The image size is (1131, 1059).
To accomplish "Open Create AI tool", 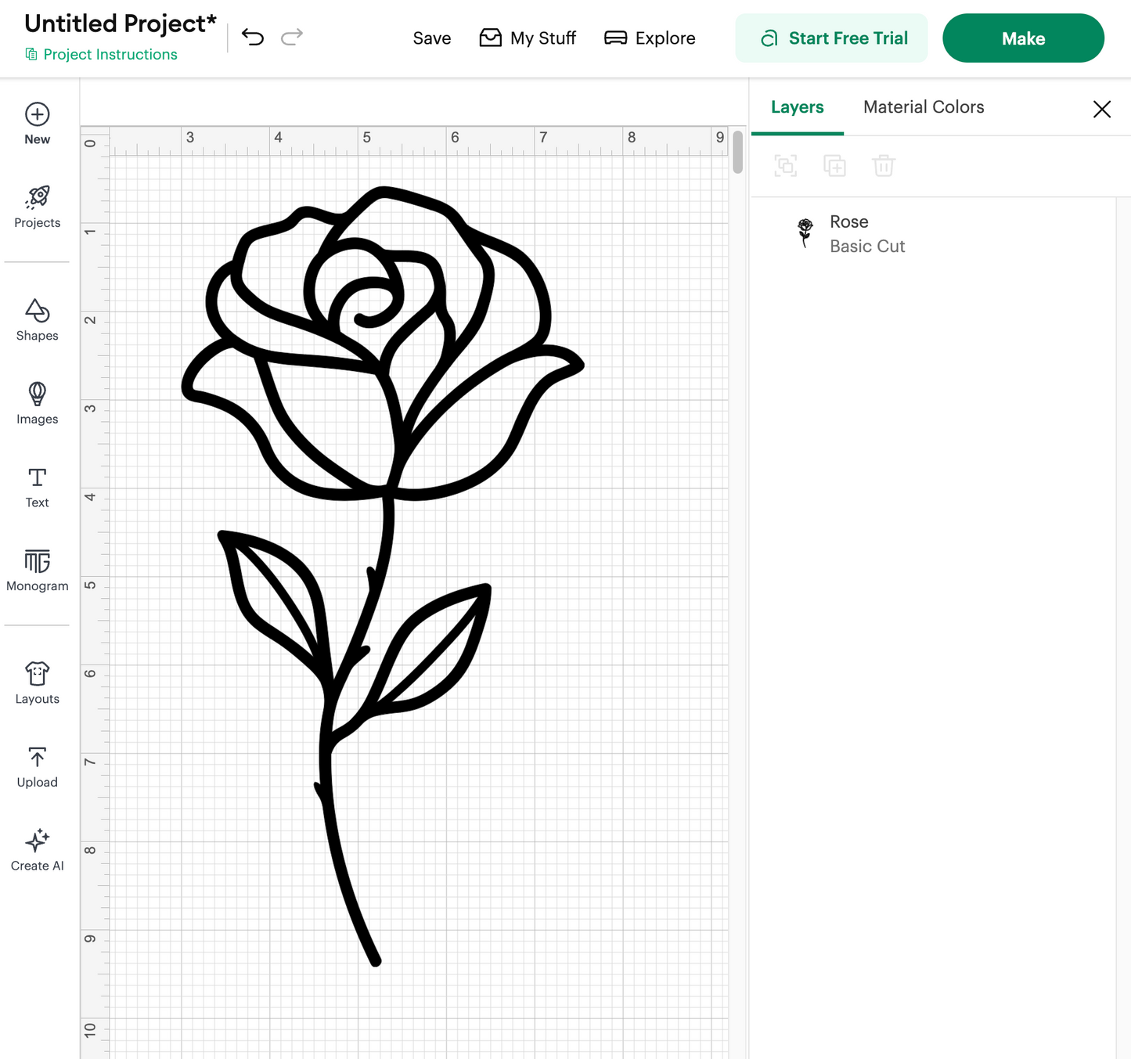I will pos(37,850).
